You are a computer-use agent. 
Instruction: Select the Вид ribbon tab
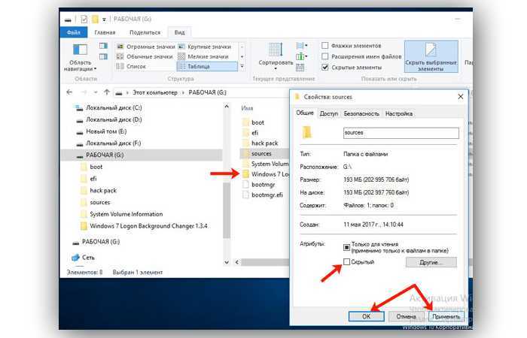179,32
